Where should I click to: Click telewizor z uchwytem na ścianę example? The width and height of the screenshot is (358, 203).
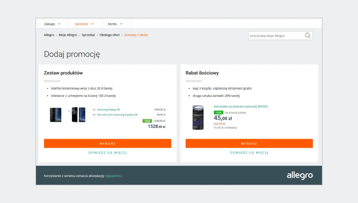tap(83, 96)
